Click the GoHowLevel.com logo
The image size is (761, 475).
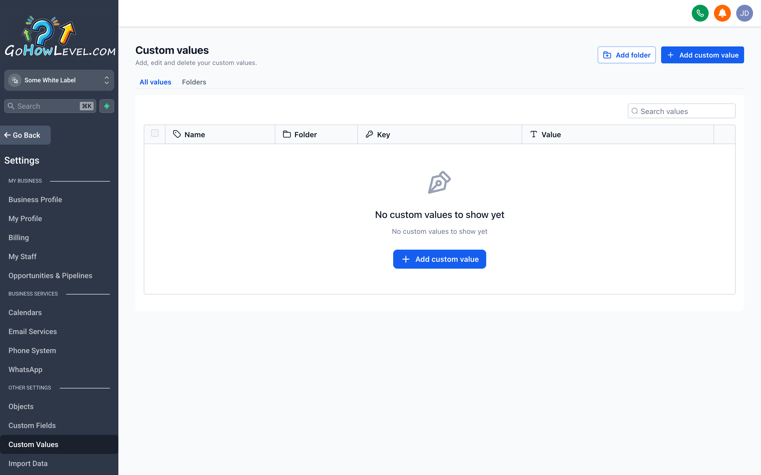(59, 36)
